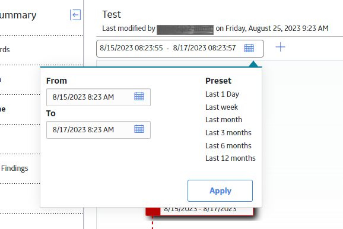This screenshot has width=343, height=229.
Task: Click the red timeline marker block
Action: [x=153, y=211]
